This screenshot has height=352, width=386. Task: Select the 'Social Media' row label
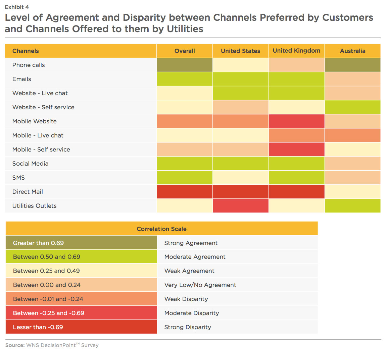pos(30,164)
